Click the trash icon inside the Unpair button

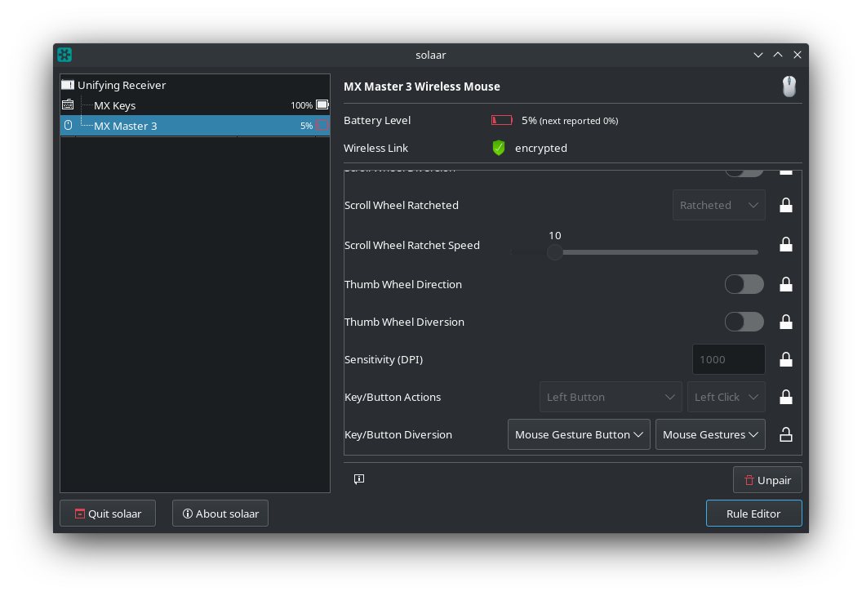(751, 479)
